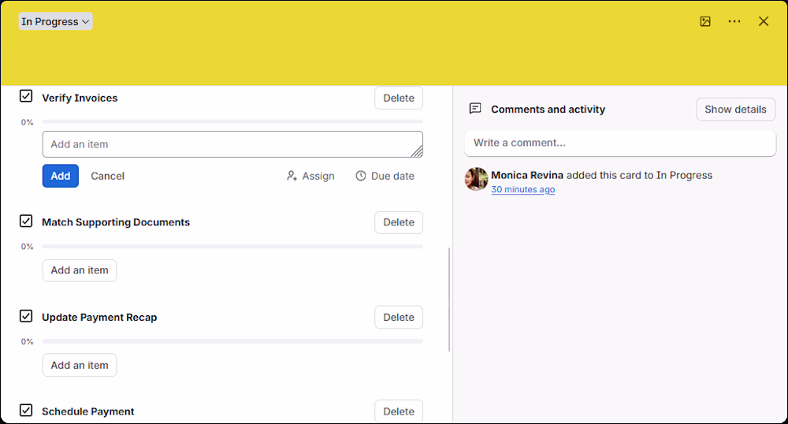Open the card cover image icon
788x424 pixels.
[x=705, y=21]
